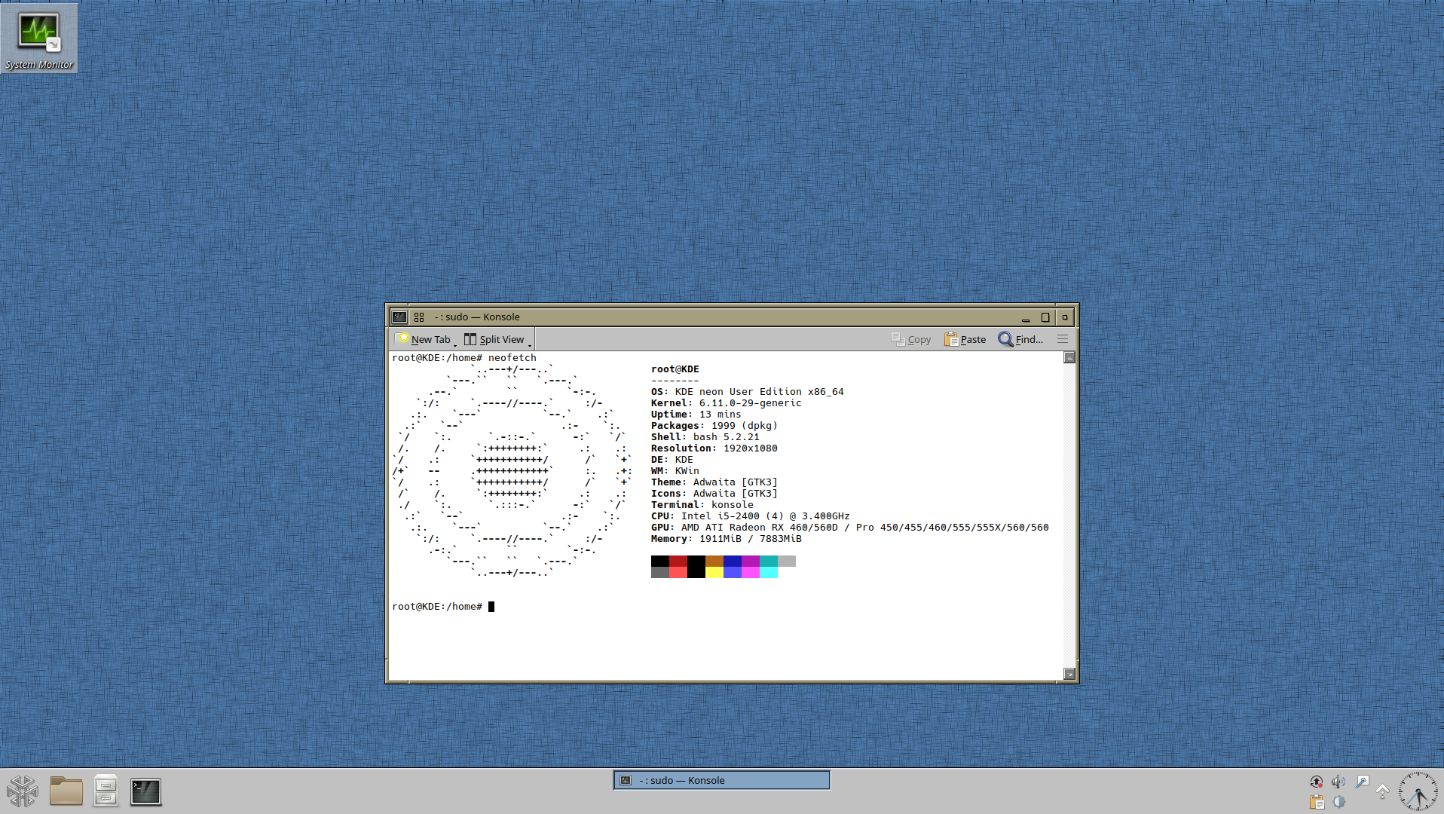Click the bright cyan swatch in bottom palette row
The height and width of the screenshot is (814, 1444).
pos(769,573)
